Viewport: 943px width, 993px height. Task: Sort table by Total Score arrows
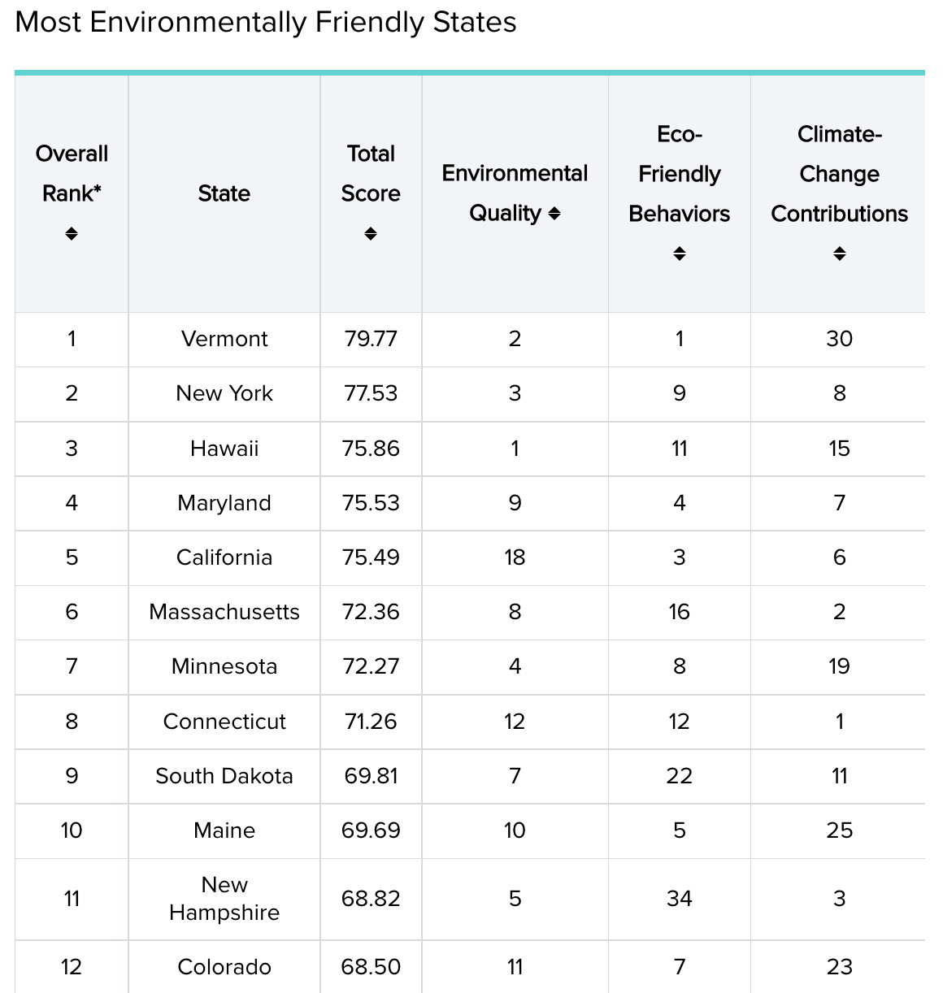tap(371, 234)
